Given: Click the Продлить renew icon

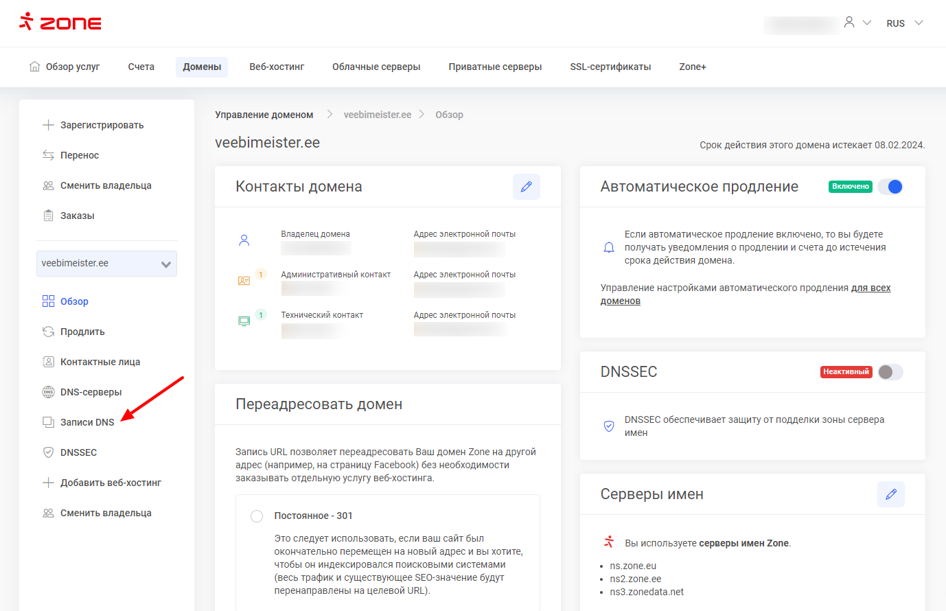Looking at the screenshot, I should pyautogui.click(x=48, y=332).
